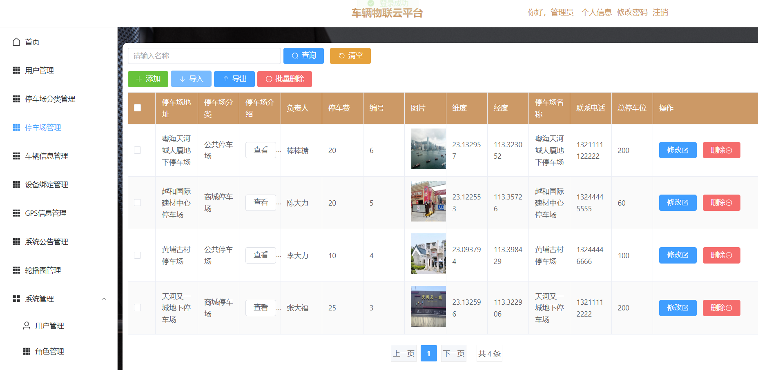Check the row checkbox for 越和国际建材中心停车场
Viewport: 758px width, 370px height.
point(138,203)
